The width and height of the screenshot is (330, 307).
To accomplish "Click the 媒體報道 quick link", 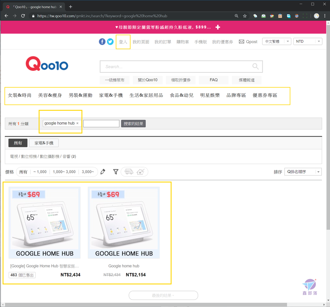I will (x=247, y=80).
